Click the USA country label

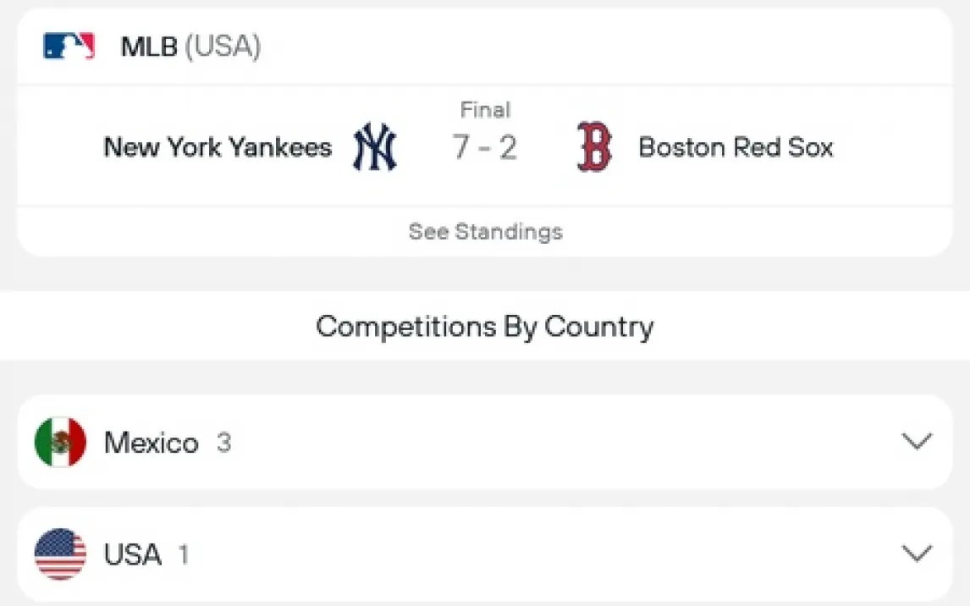coord(132,554)
